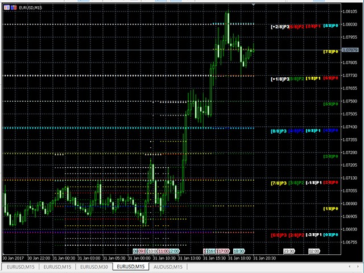Click the chart shift triangle marker on the top edge
This screenshot has height=273, width=364.
pos(253,5)
